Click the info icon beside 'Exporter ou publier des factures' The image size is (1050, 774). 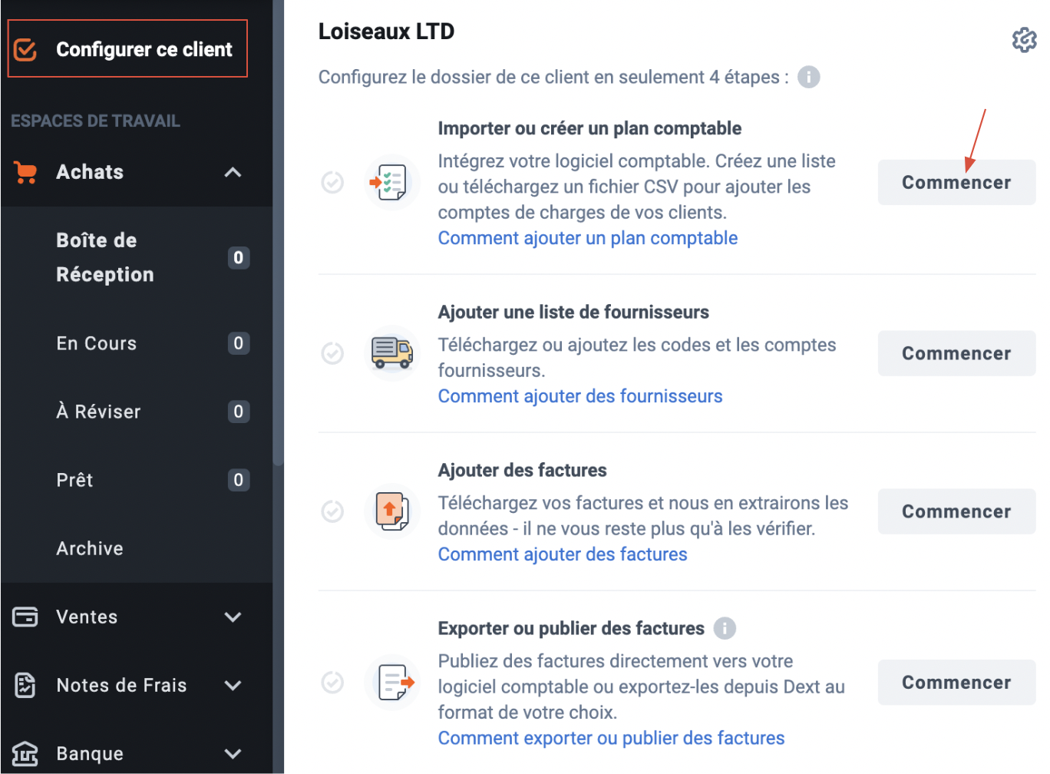coord(725,628)
